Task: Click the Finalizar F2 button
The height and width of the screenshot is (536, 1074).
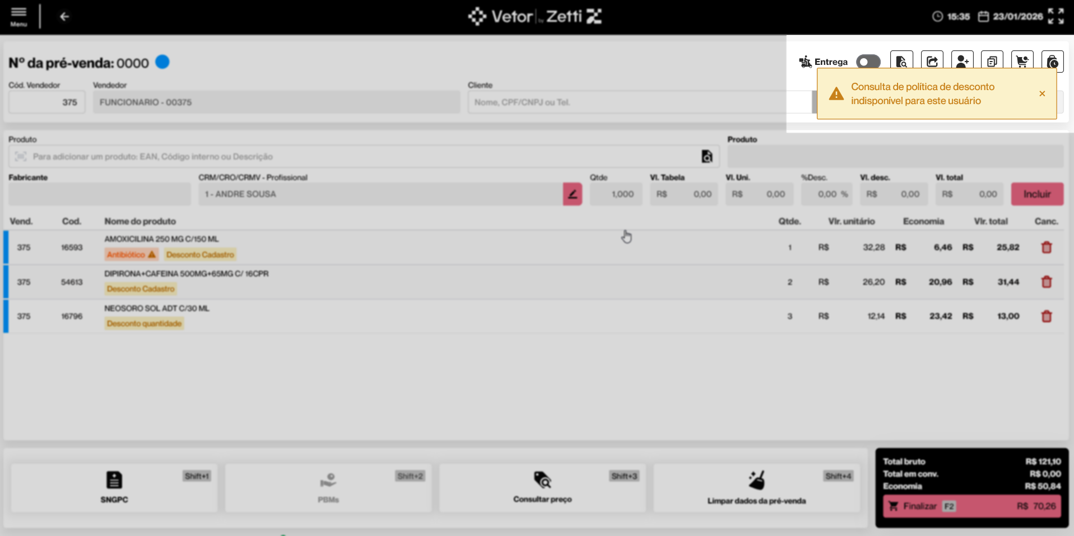Action: coord(972,506)
